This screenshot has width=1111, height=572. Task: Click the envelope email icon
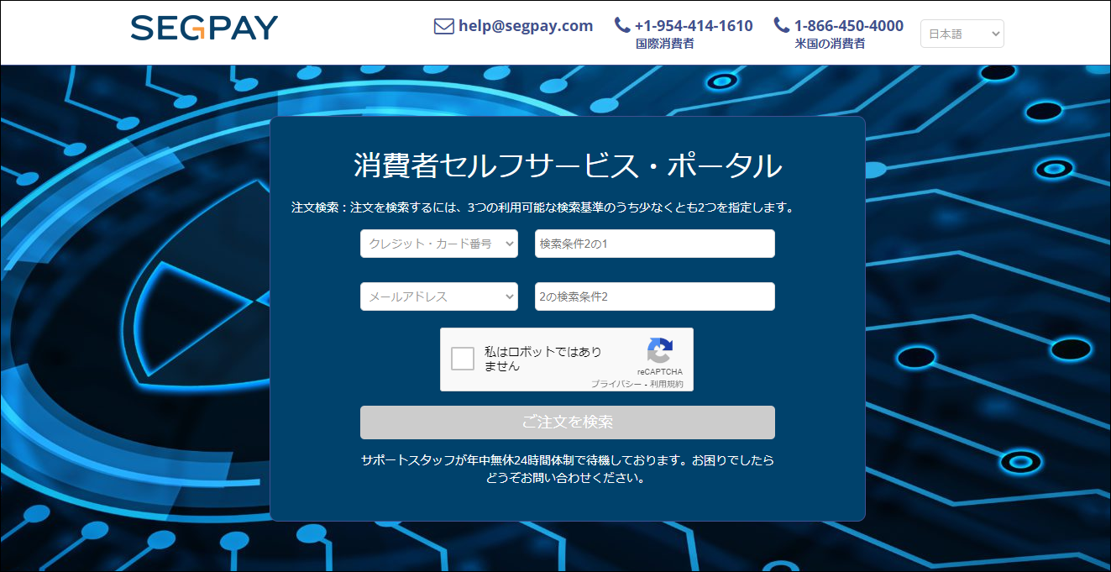443,26
